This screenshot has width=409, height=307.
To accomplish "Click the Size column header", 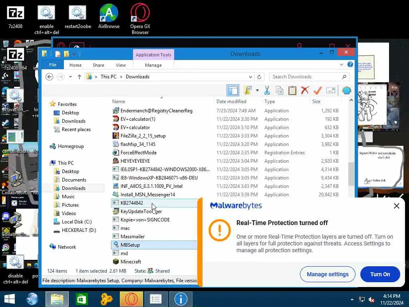I will click(x=316, y=101).
